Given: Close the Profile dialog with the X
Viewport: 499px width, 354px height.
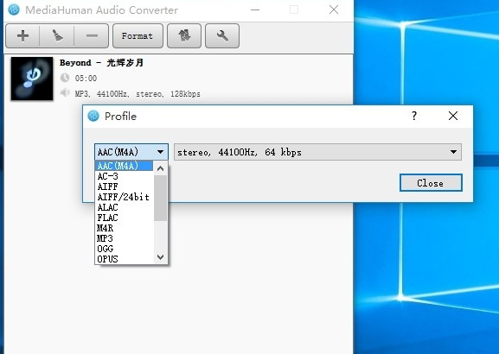Looking at the screenshot, I should click(x=453, y=116).
